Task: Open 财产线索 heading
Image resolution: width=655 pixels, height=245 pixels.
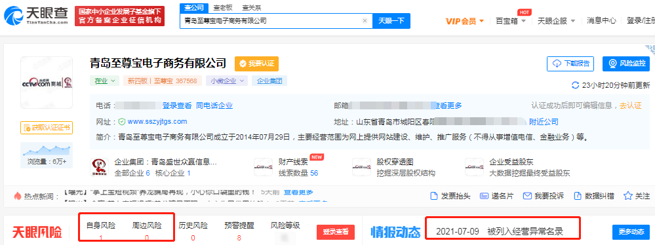Action: pyautogui.click(x=293, y=162)
